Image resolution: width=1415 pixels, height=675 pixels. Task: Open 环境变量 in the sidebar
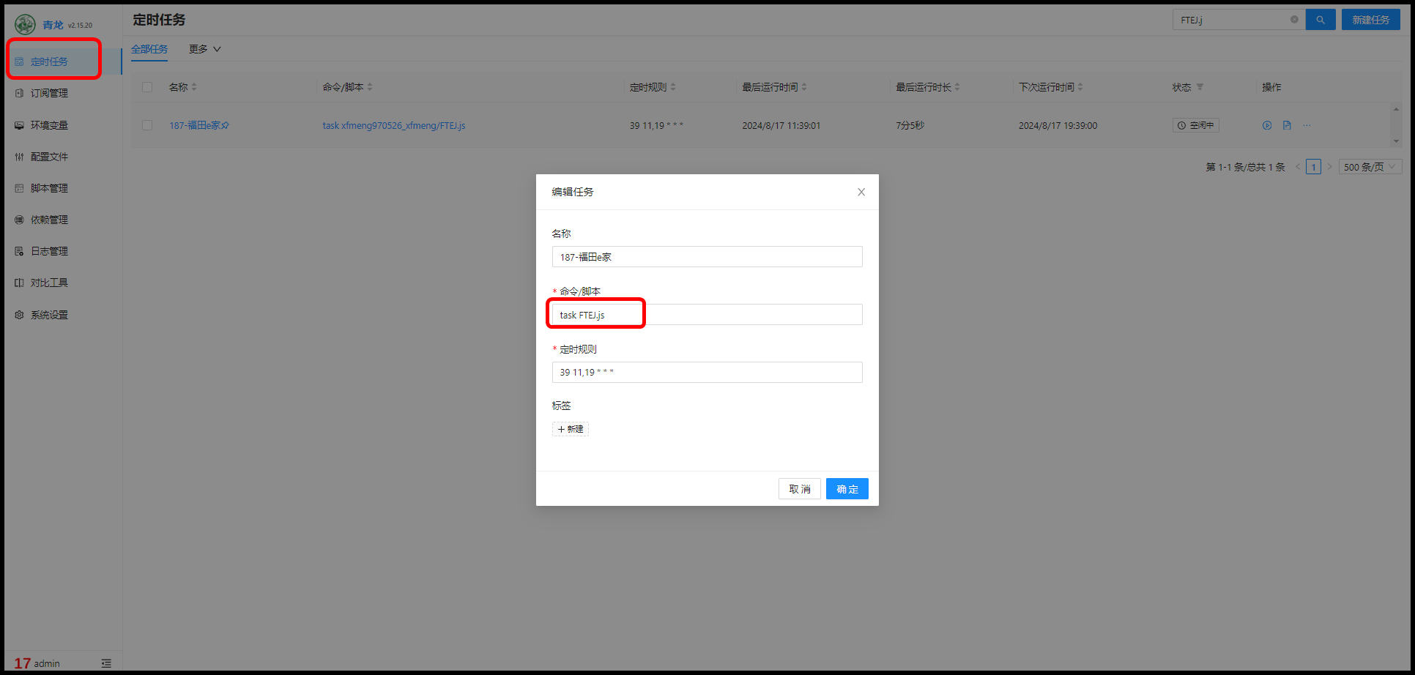click(49, 125)
